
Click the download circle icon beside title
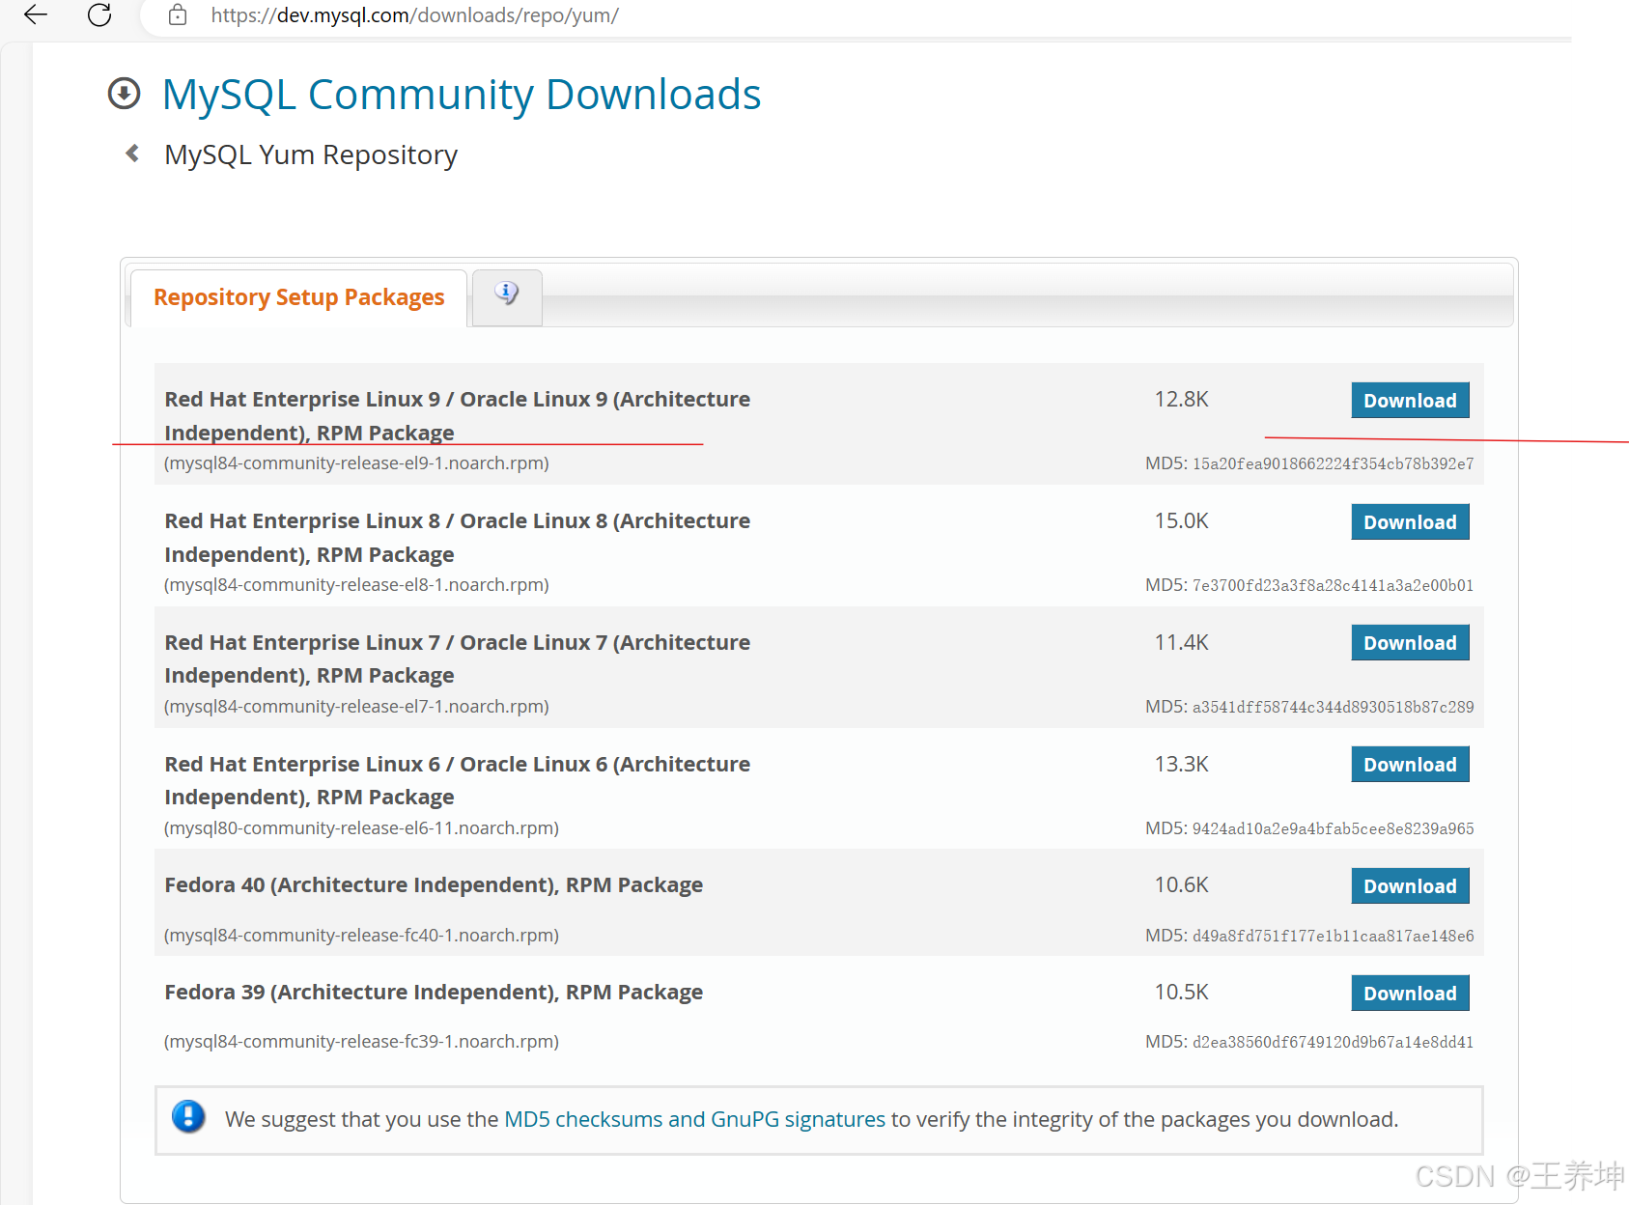[x=124, y=94]
